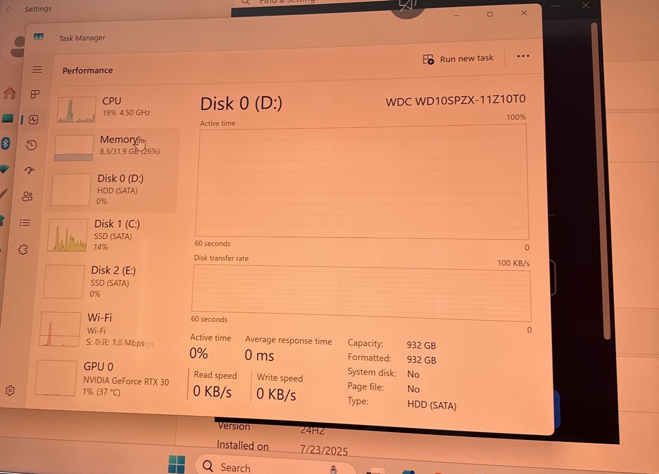Open the Users page icon
659x474 pixels.
(x=27, y=196)
